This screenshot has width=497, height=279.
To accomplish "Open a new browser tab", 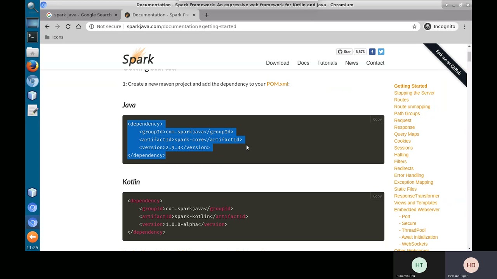I will 207,15.
